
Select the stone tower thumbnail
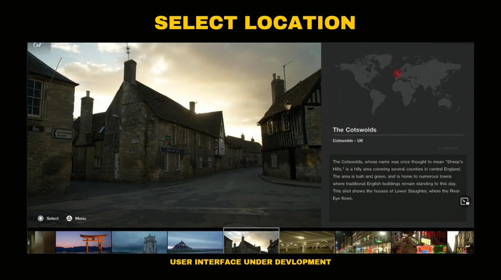click(139, 242)
